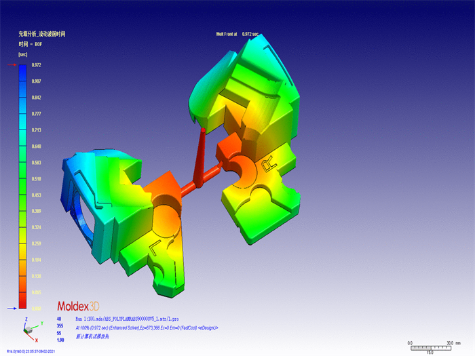Click the version timestamp text at bottom left
Viewport: 475px width, 356px height.
[x=31, y=351]
